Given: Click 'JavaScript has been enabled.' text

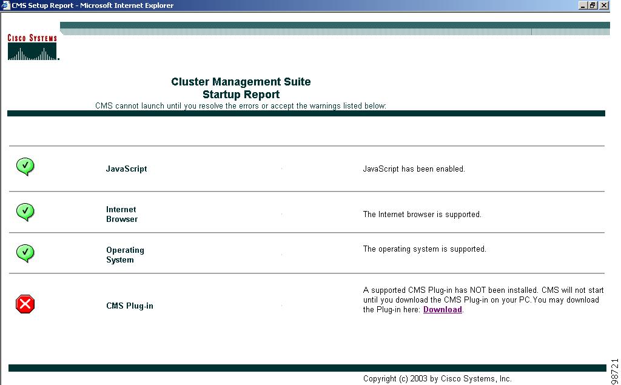Looking at the screenshot, I should [x=414, y=169].
